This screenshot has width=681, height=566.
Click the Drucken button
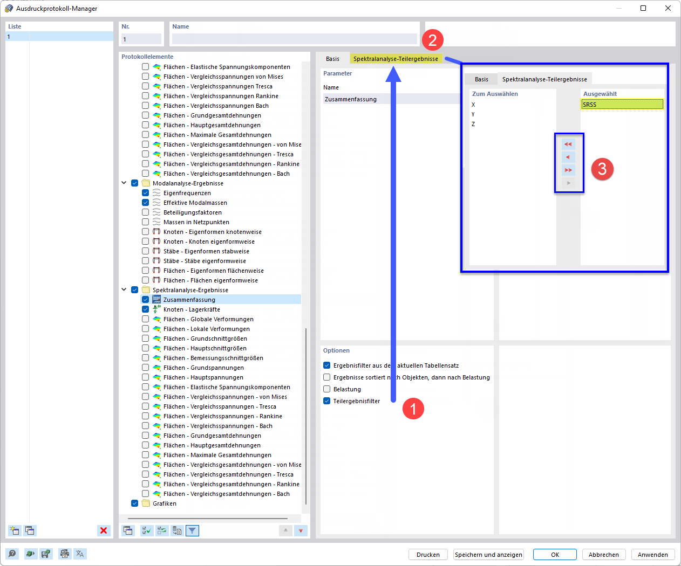[x=428, y=555]
